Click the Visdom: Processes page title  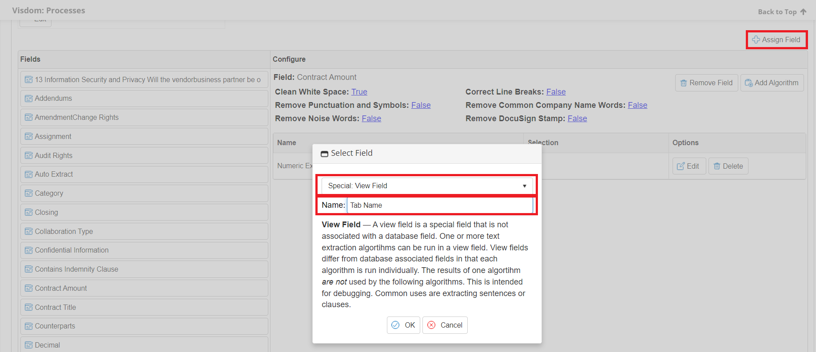[x=48, y=10]
